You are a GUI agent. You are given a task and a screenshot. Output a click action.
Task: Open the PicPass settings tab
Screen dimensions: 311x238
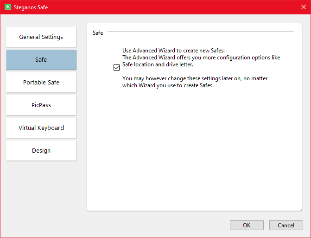click(x=41, y=105)
